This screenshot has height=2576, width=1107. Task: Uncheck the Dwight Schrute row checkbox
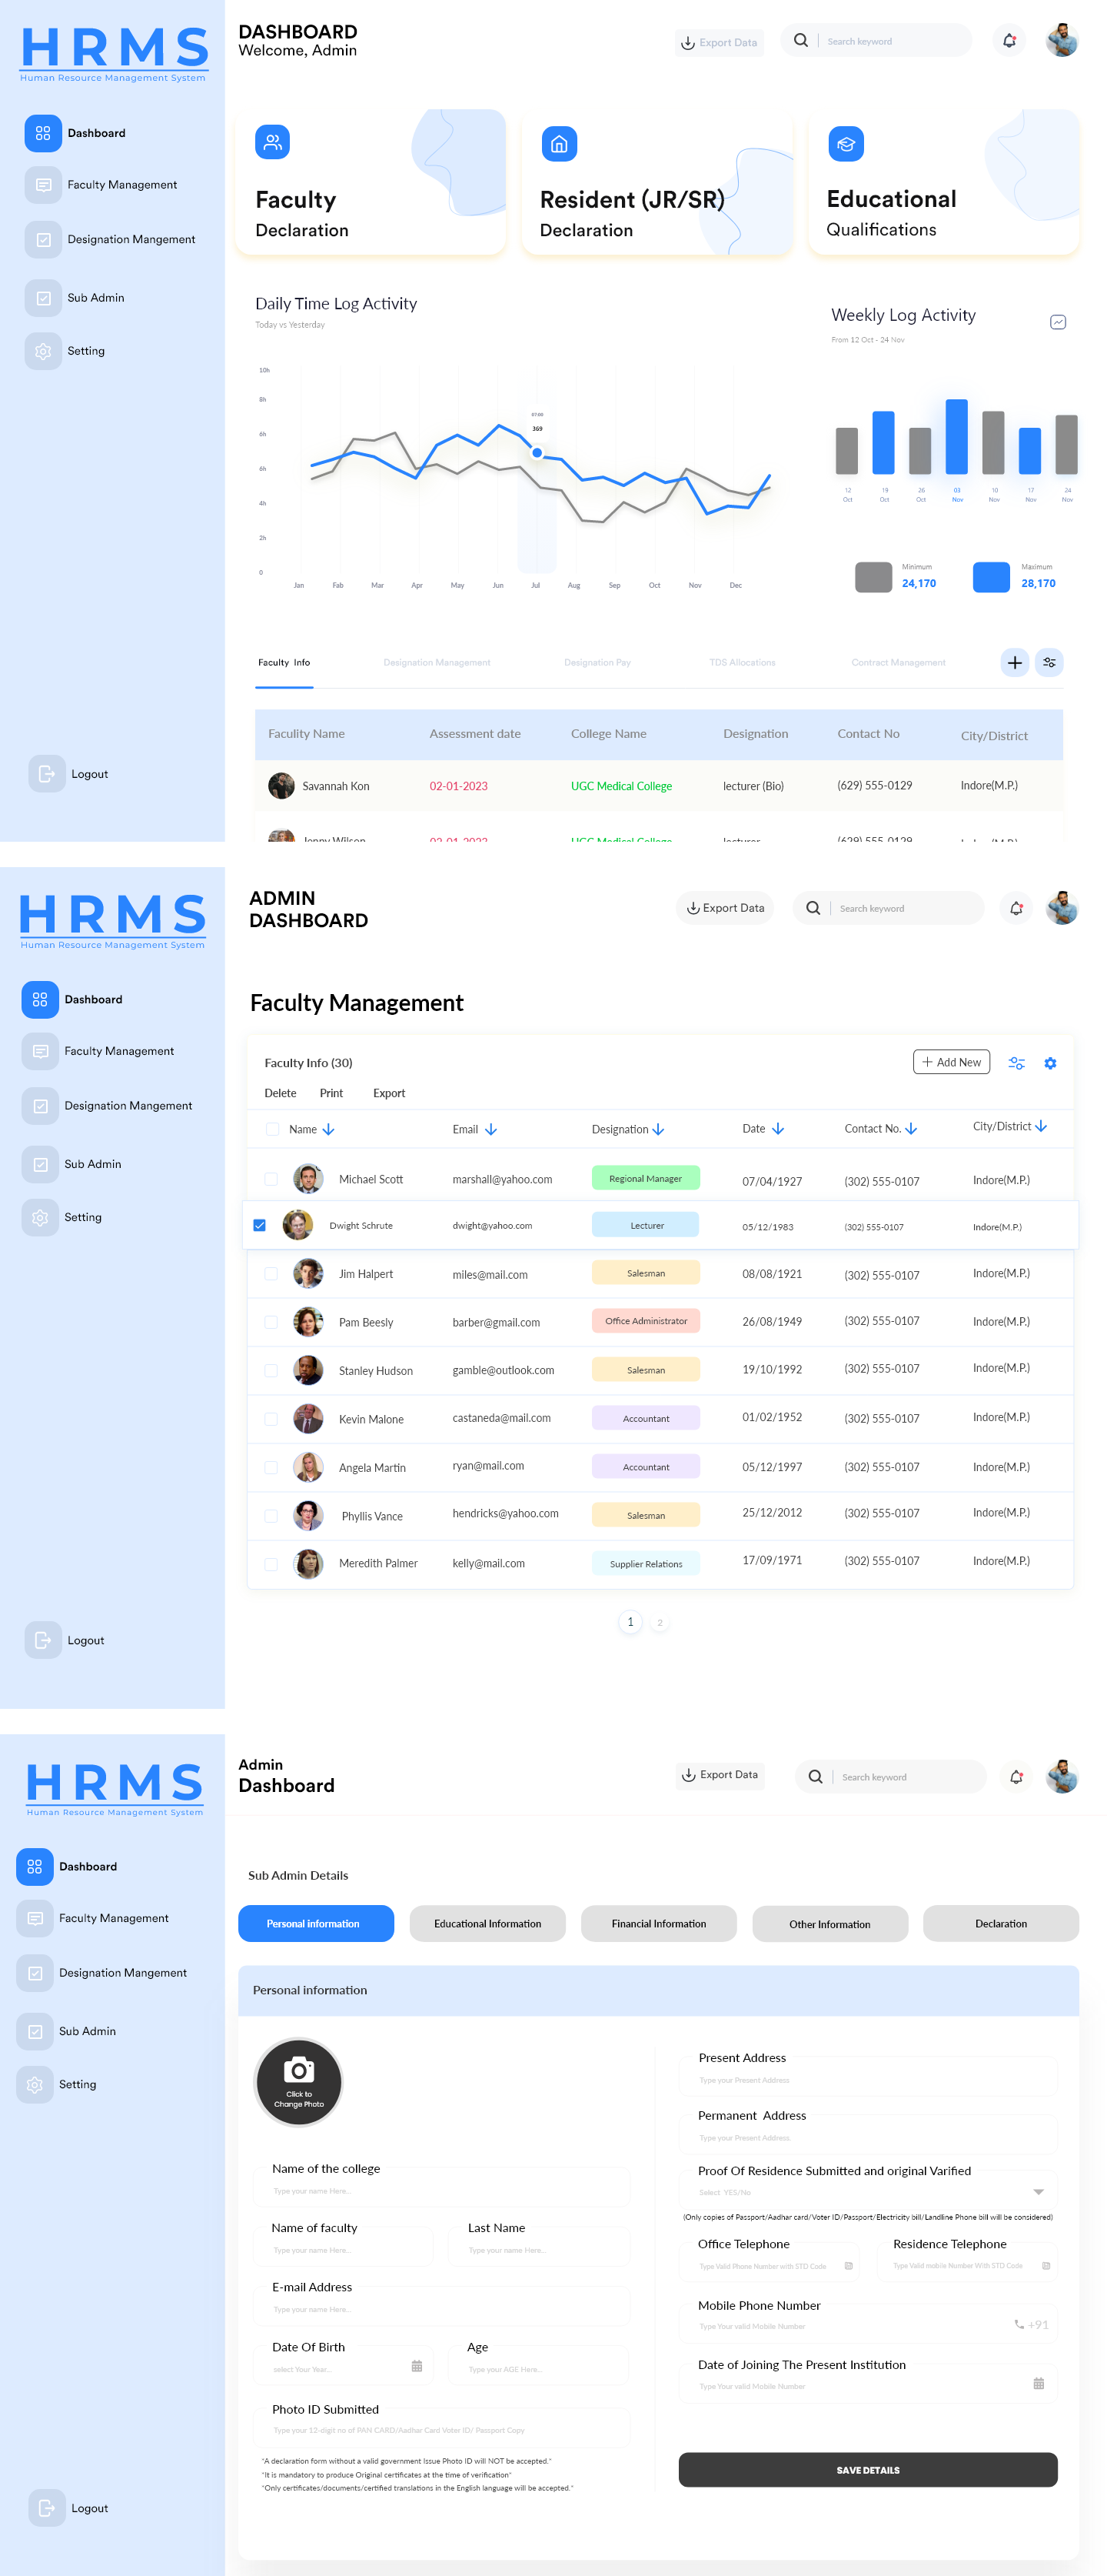(260, 1225)
